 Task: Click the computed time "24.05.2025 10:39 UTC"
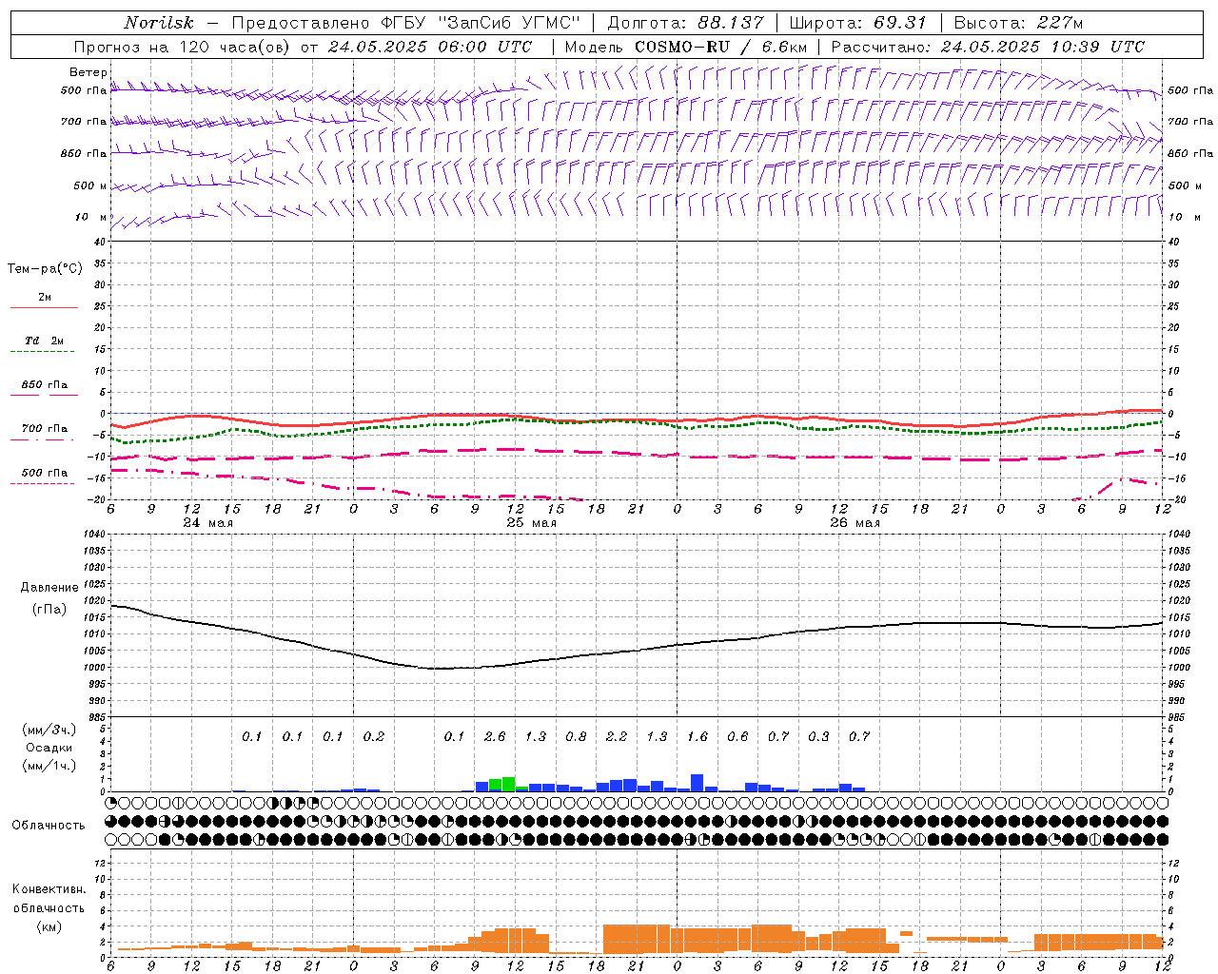point(1042,47)
